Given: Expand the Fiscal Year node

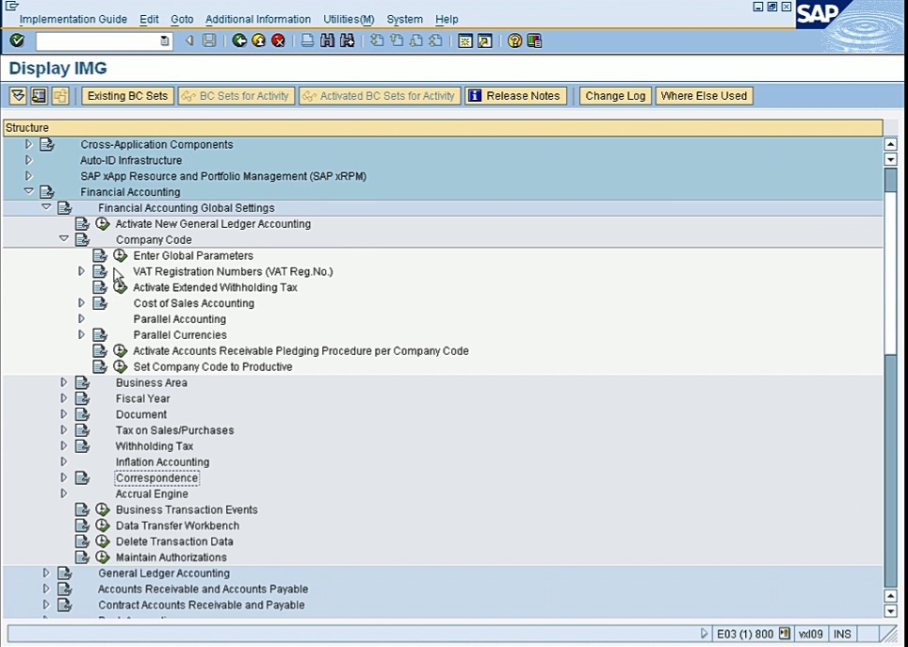Looking at the screenshot, I should [x=64, y=398].
